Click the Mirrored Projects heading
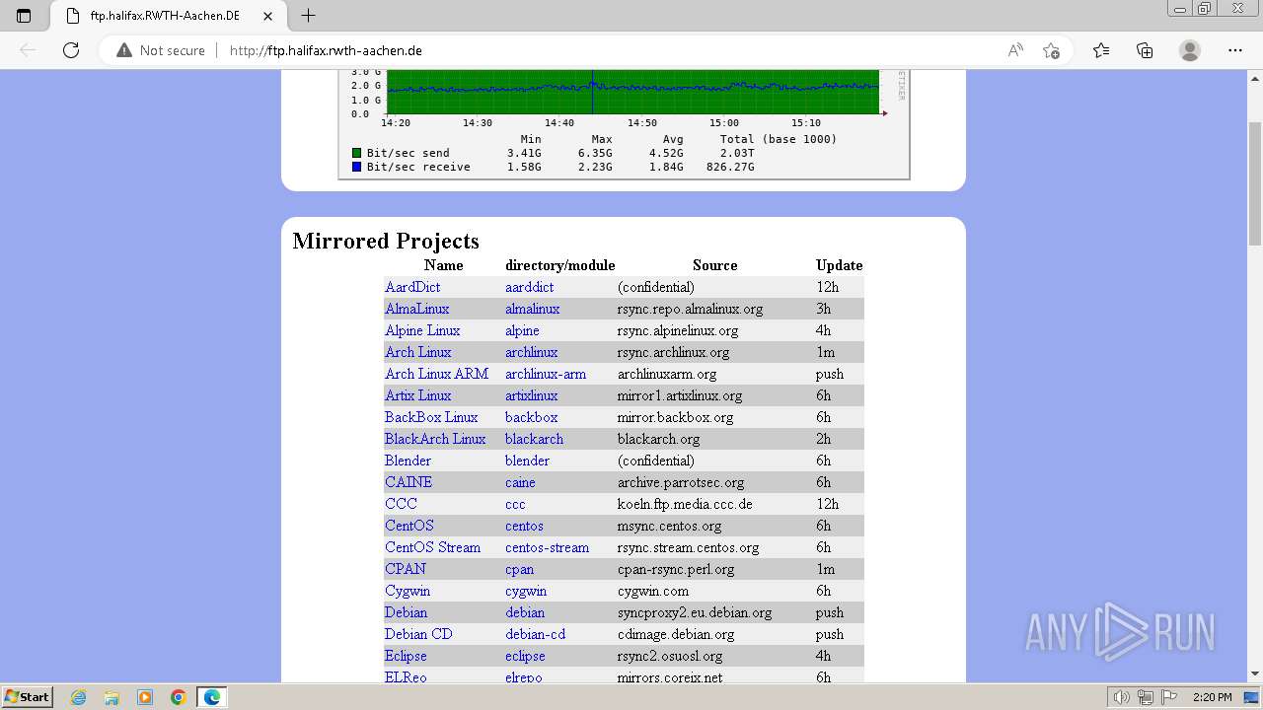 [x=386, y=241]
